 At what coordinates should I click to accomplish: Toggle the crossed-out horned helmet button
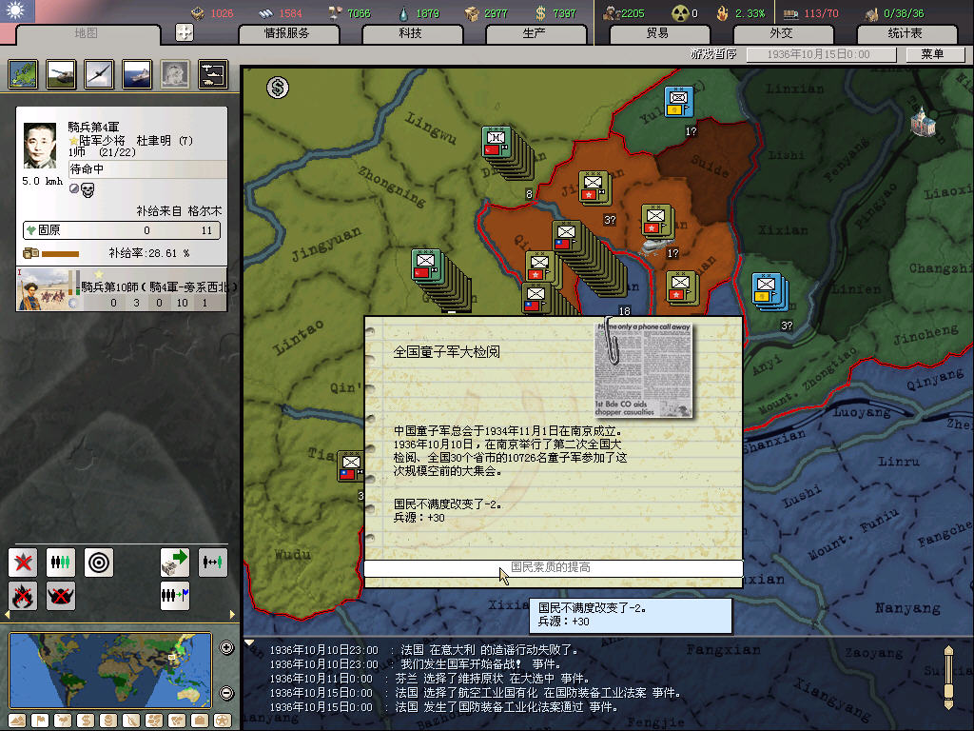(61, 596)
